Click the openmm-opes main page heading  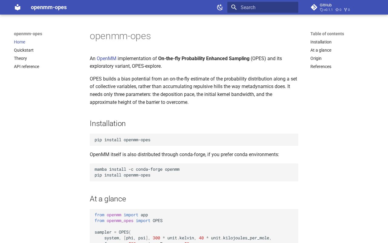point(120,36)
